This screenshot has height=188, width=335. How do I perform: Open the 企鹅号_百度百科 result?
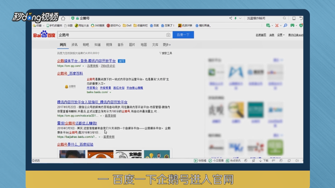(x=70, y=73)
